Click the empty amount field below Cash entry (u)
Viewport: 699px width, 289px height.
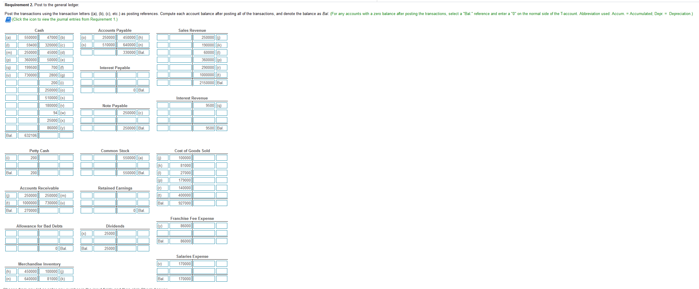[x=27, y=83]
